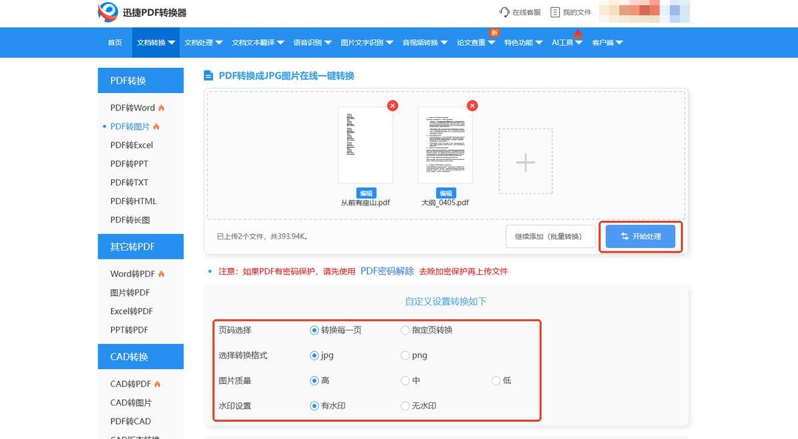This screenshot has height=439, width=798.
Task: Expand the 文档处理 dropdown menu
Action: [203, 43]
